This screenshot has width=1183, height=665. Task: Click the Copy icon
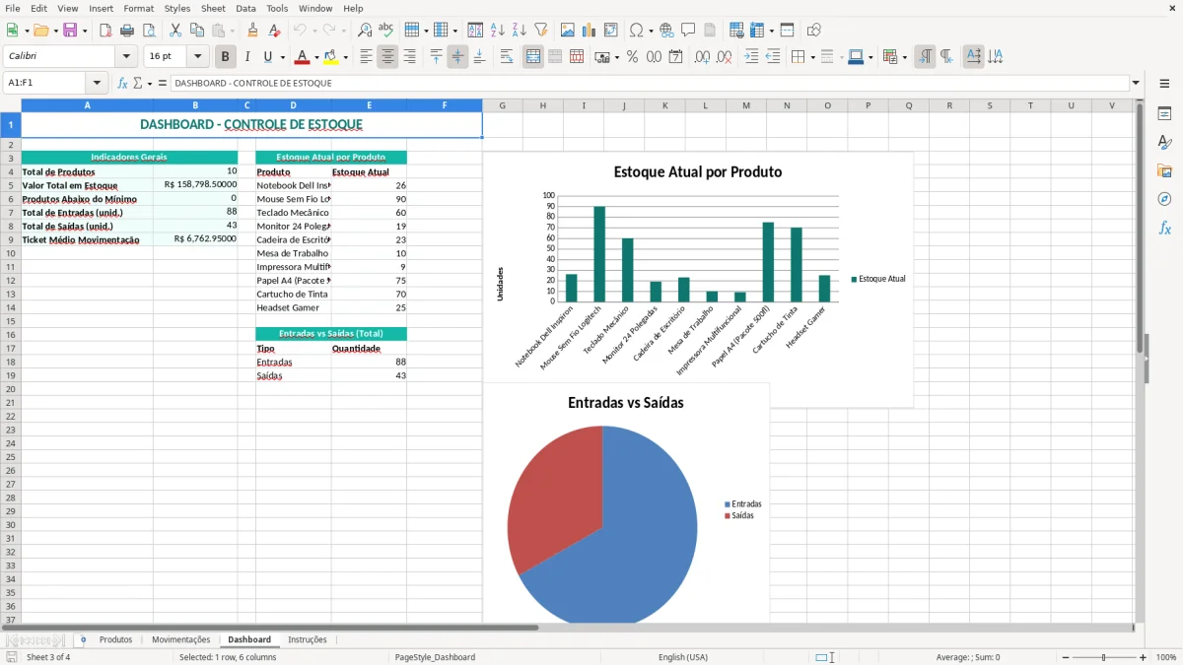pyautogui.click(x=197, y=30)
